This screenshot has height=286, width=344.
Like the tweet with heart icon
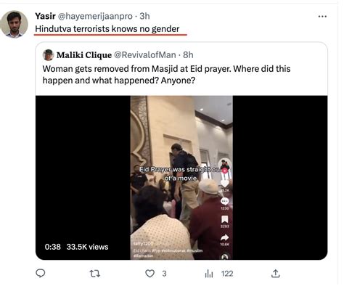pos(150,274)
